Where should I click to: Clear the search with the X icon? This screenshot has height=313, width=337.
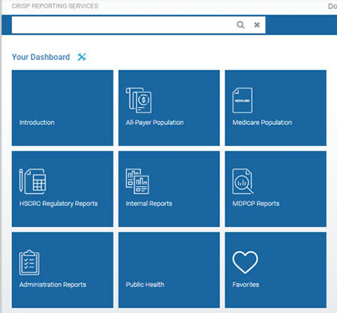pos(257,25)
